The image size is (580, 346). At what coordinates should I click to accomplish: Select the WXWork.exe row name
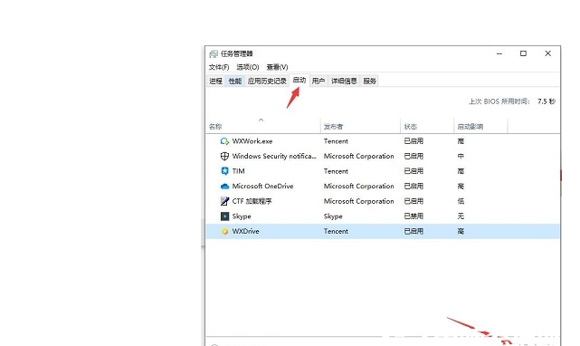[252, 141]
